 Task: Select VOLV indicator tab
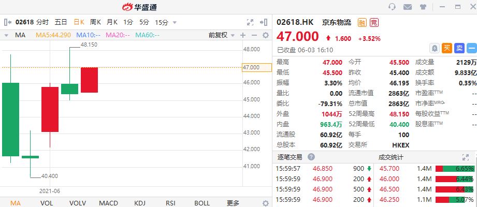[78, 203]
